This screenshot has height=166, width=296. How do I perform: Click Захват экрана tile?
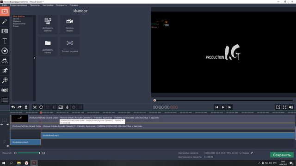click(x=70, y=47)
